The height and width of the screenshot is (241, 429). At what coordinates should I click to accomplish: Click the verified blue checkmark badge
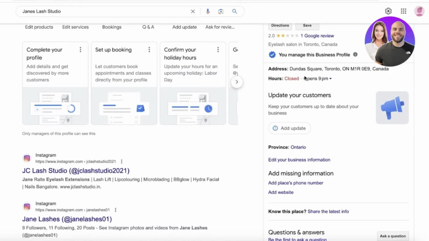click(x=272, y=55)
